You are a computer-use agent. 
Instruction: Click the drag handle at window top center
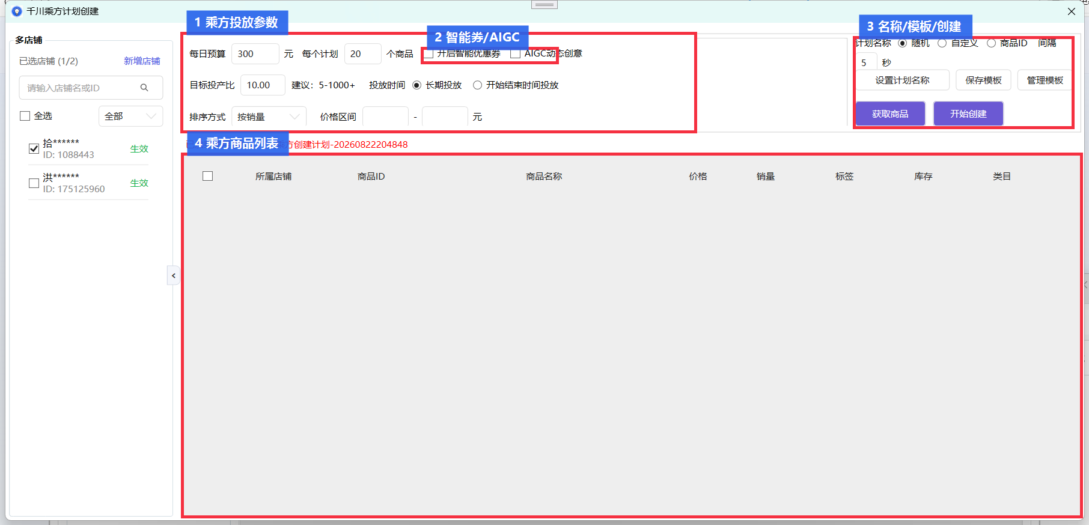(x=544, y=4)
